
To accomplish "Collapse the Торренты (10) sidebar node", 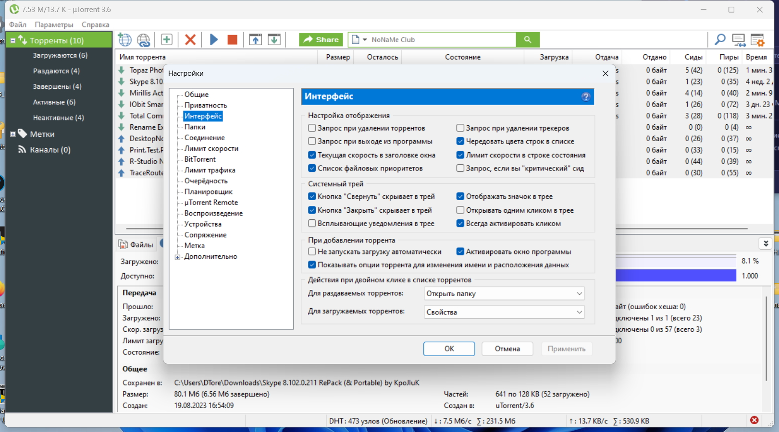I will pyautogui.click(x=13, y=41).
